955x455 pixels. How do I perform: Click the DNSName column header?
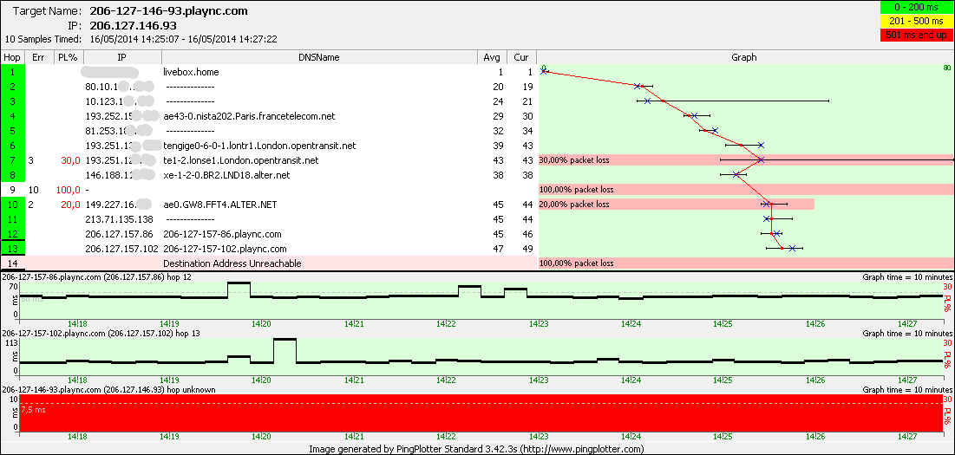[x=320, y=57]
